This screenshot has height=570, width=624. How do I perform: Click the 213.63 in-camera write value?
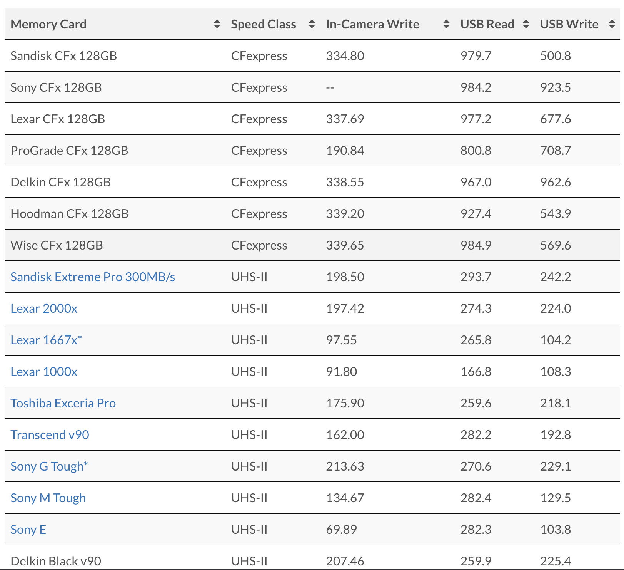pos(345,466)
